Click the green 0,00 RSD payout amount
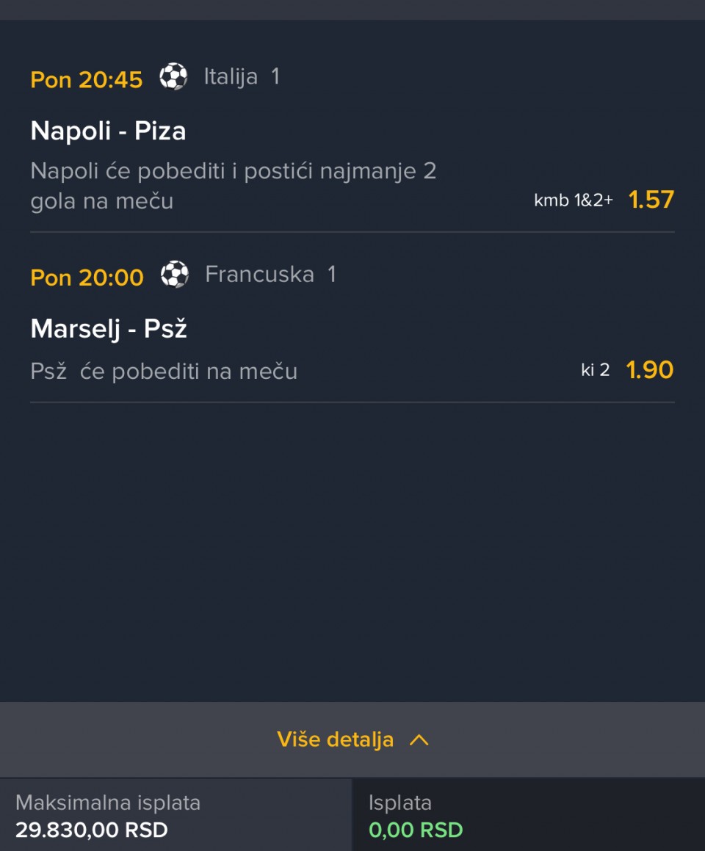This screenshot has width=705, height=851. [x=416, y=830]
